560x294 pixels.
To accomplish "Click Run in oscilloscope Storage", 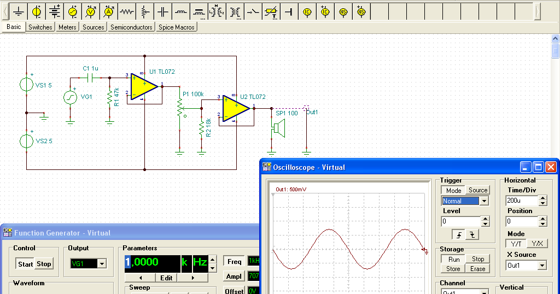I will point(453,259).
